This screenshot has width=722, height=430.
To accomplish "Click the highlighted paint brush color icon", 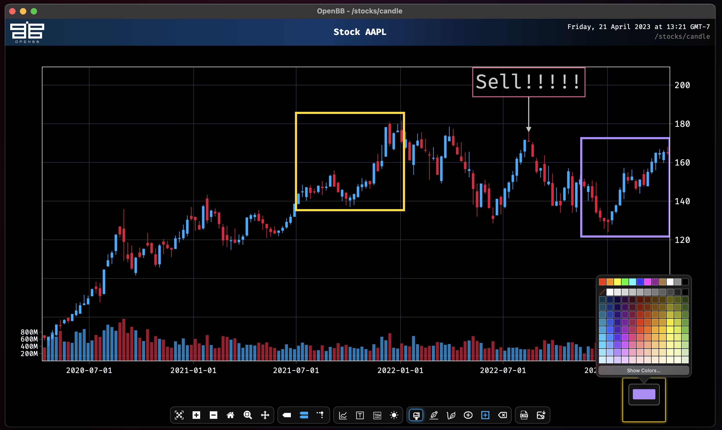I will (416, 415).
